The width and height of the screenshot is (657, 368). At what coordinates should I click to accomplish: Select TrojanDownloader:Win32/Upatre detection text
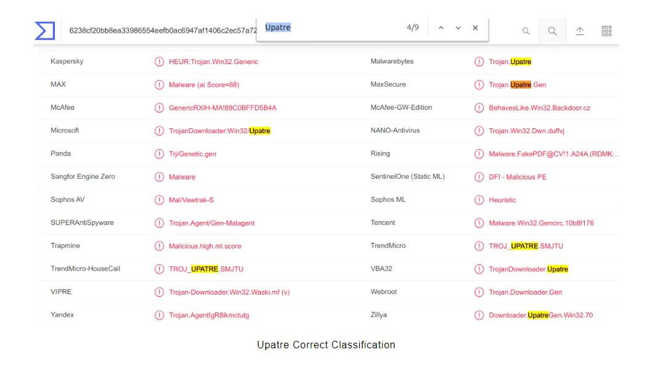[220, 131]
